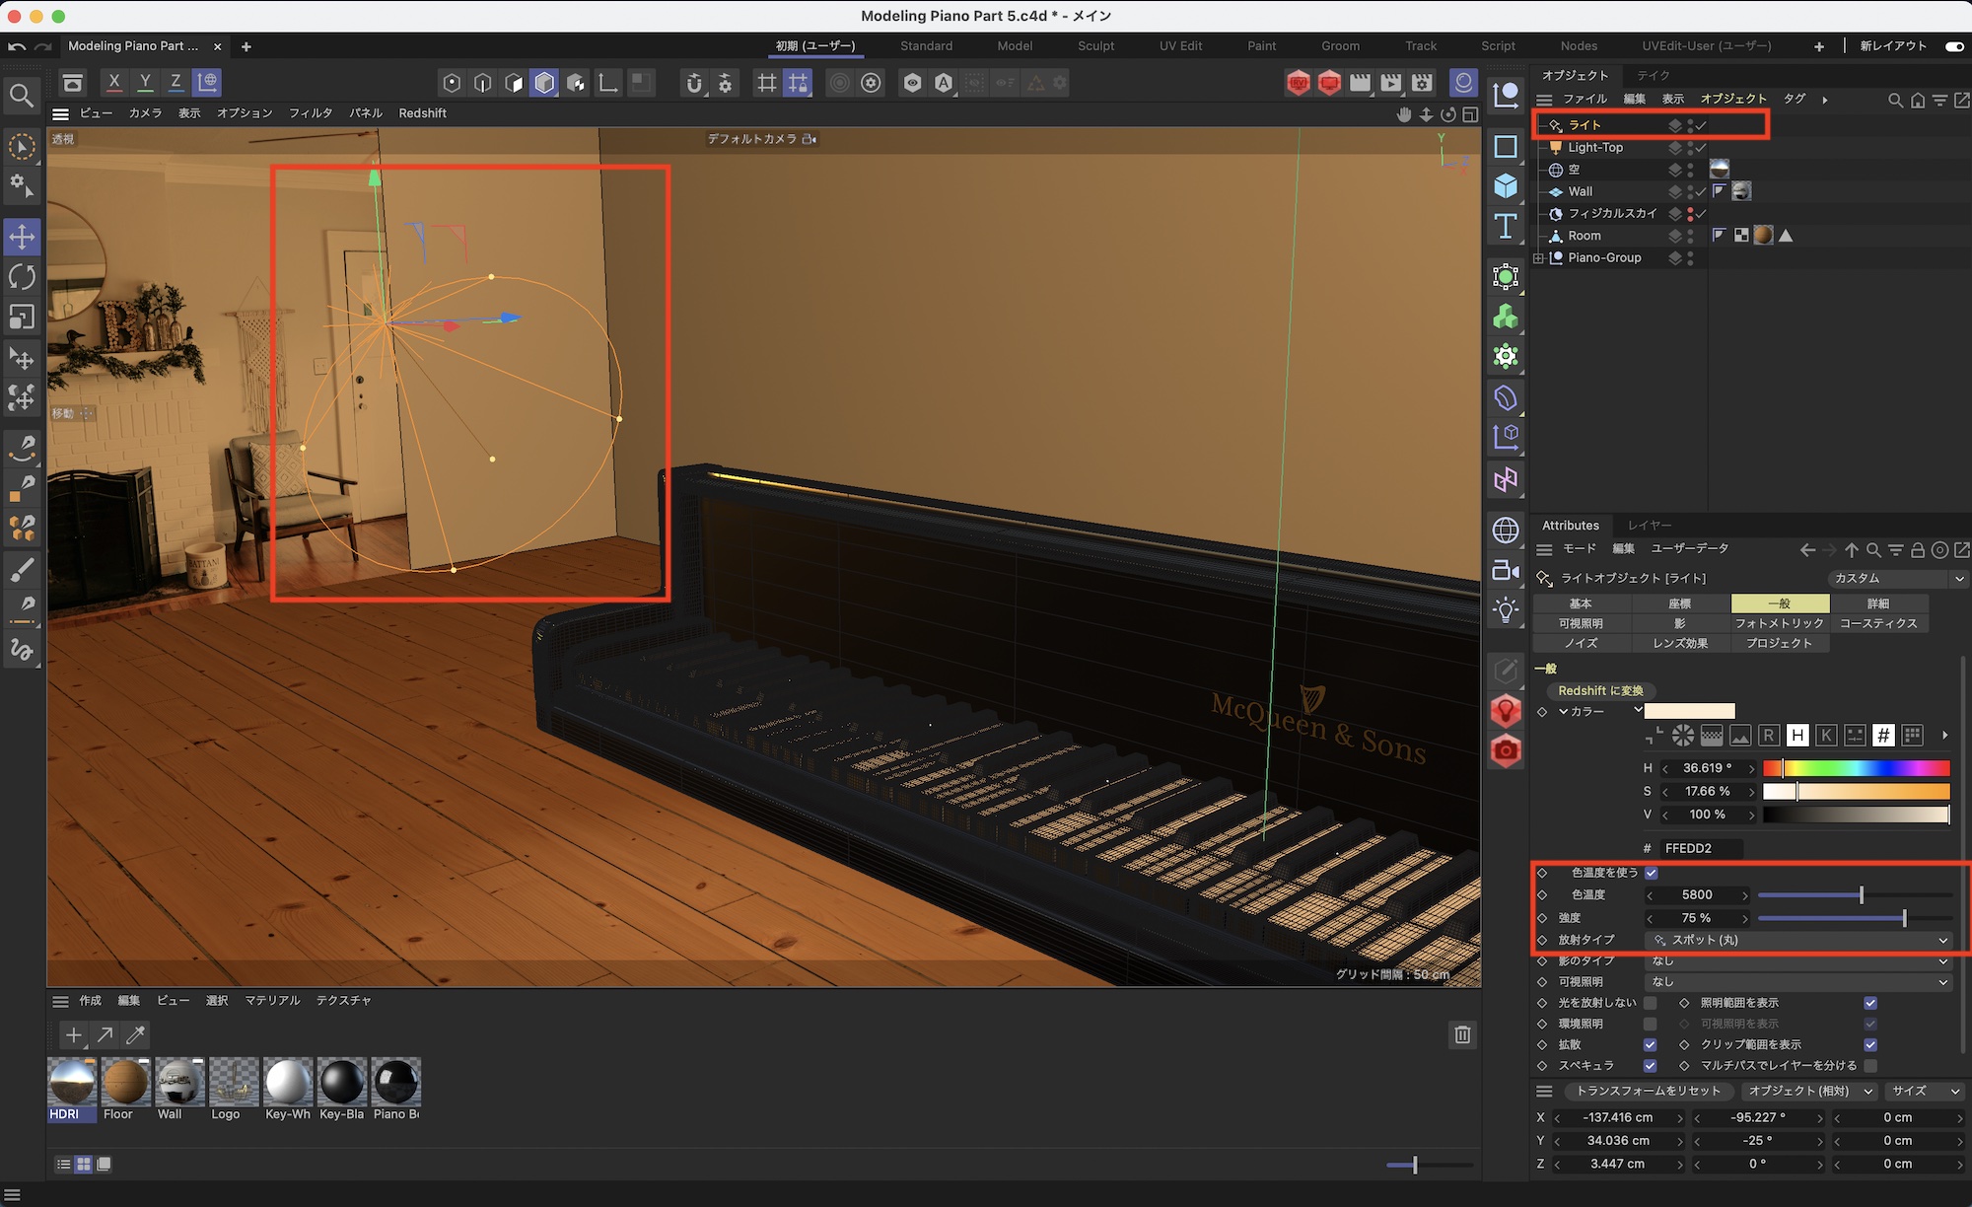Image resolution: width=1972 pixels, height=1207 pixels.
Task: Select the Move tool in left toolbar
Action: [x=22, y=237]
